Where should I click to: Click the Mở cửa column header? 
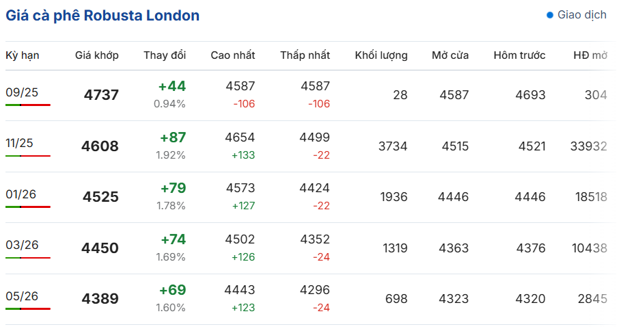pyautogui.click(x=450, y=55)
